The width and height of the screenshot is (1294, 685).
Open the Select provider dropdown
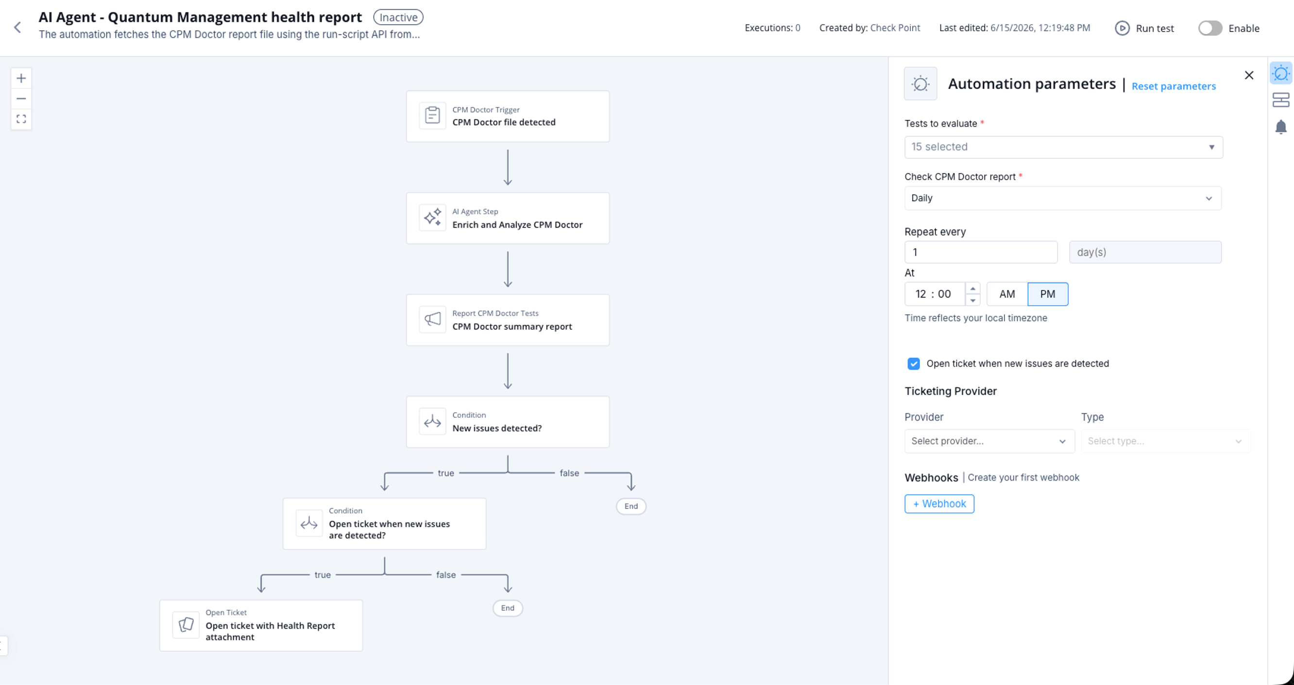click(989, 441)
